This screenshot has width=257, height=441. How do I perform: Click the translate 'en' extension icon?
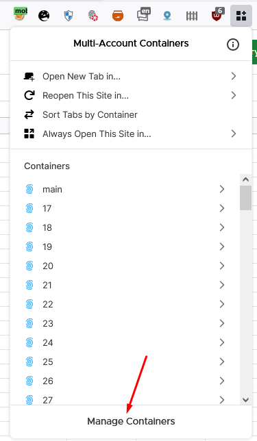143,14
